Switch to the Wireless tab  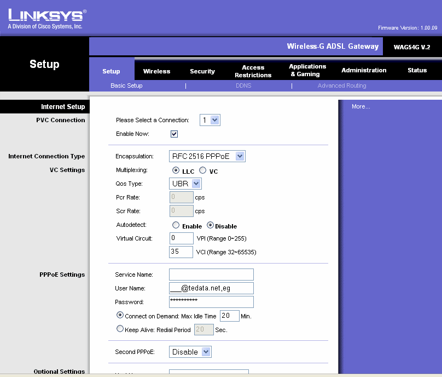(x=156, y=71)
